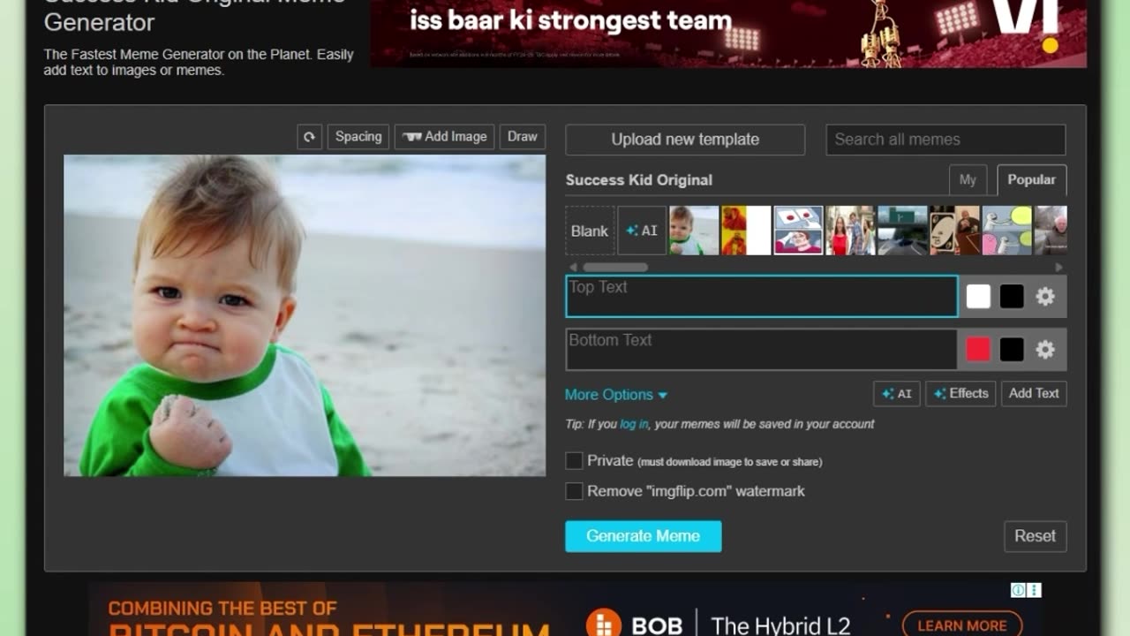1130x636 pixels.
Task: Check Remove imgflip.com watermark
Action: click(574, 491)
